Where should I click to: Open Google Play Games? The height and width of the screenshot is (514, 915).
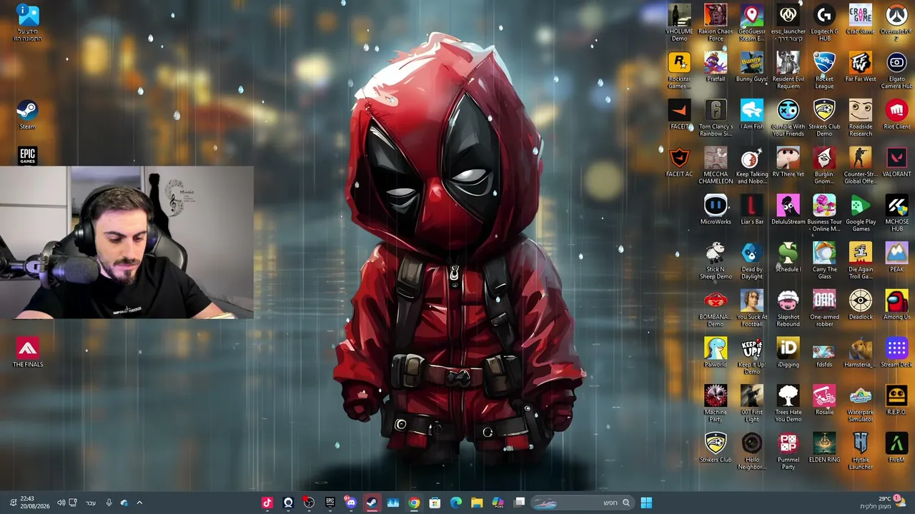[860, 213]
